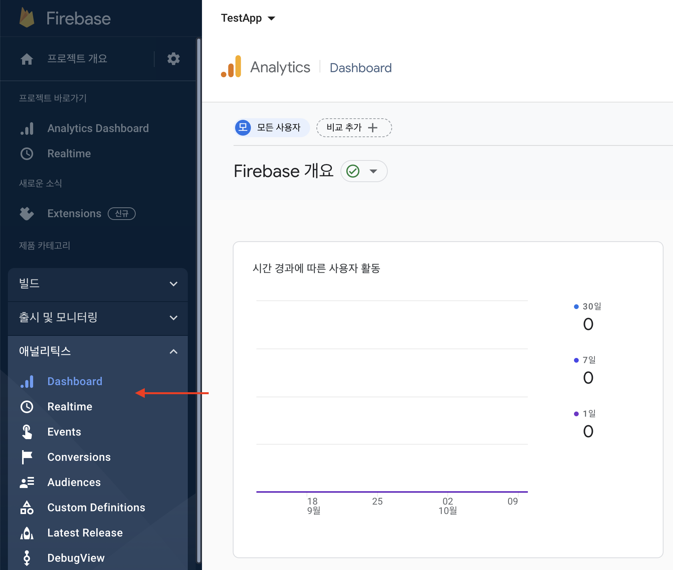Screen dimensions: 673x570
Task: Click the 새로운 소식 section label
Action: (x=41, y=183)
